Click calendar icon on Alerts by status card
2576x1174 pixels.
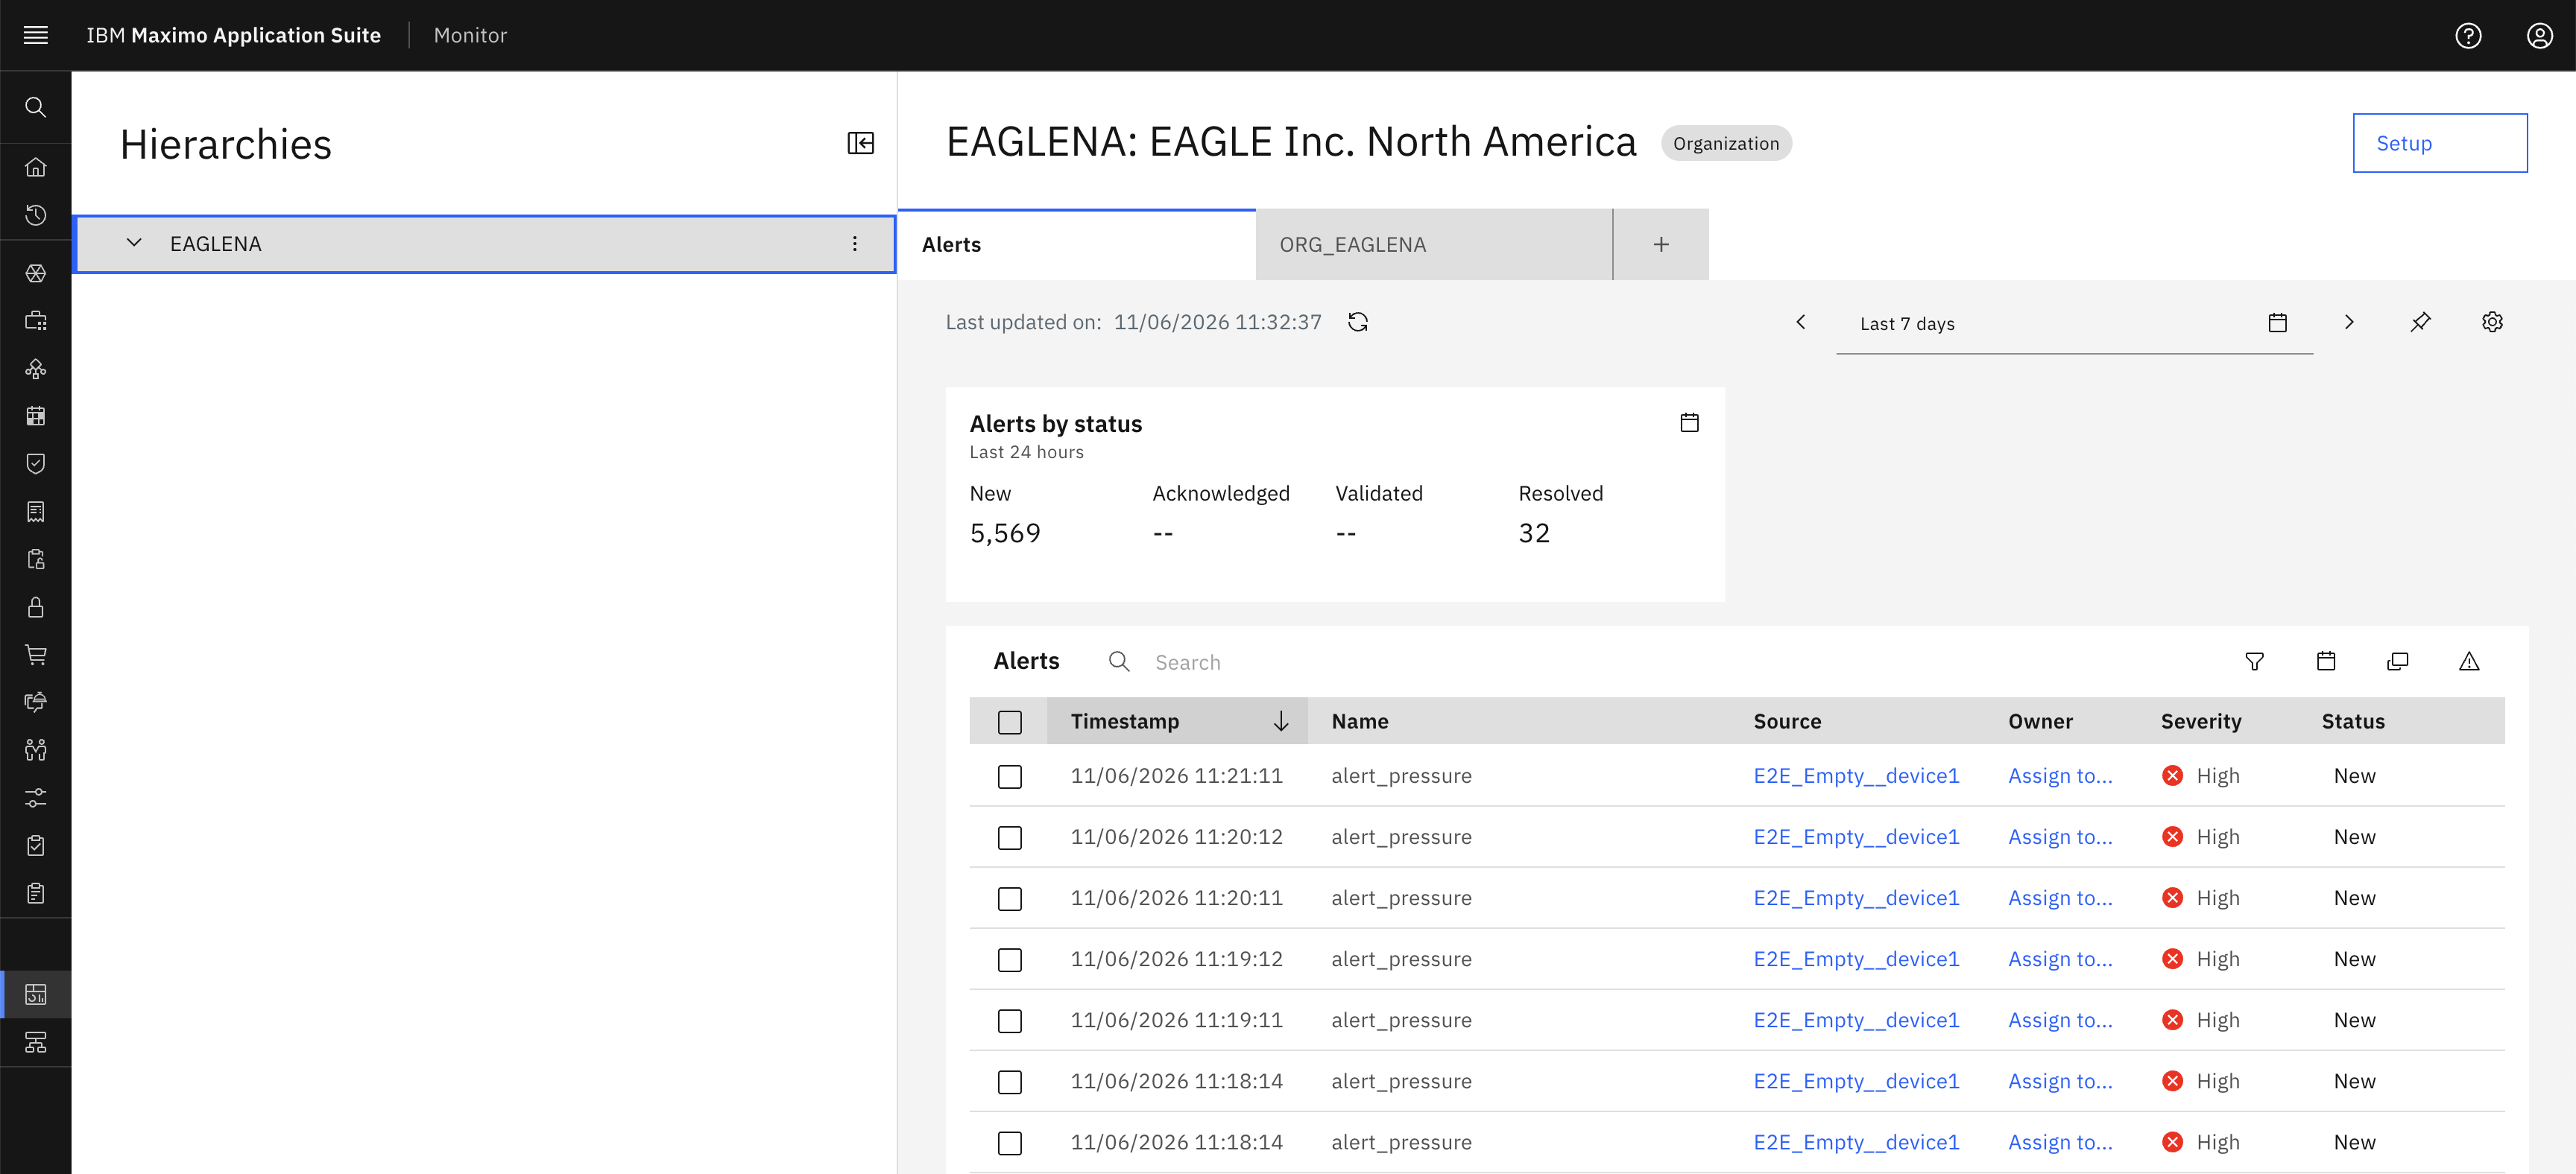(1689, 422)
